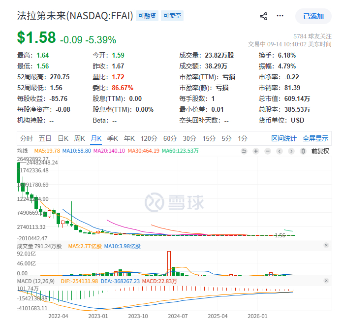
Task: Select the 年K tab
Action: coord(129,138)
